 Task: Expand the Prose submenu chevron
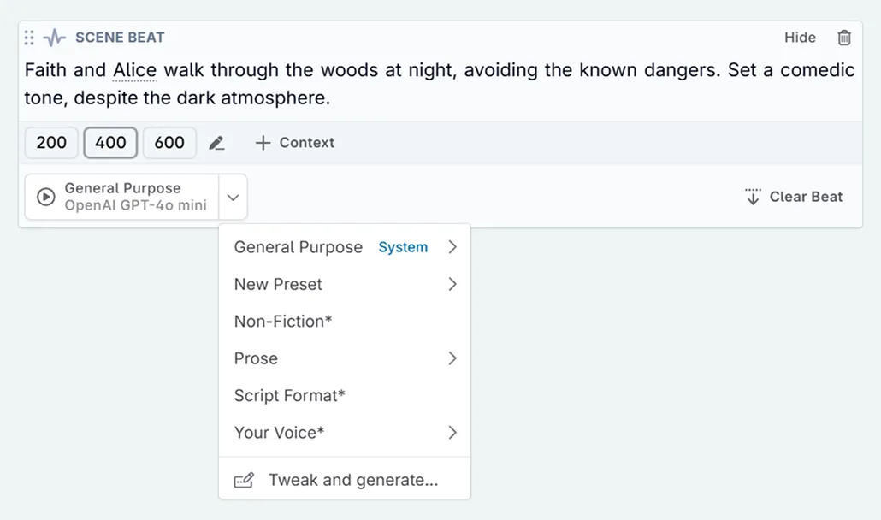pyautogui.click(x=452, y=358)
